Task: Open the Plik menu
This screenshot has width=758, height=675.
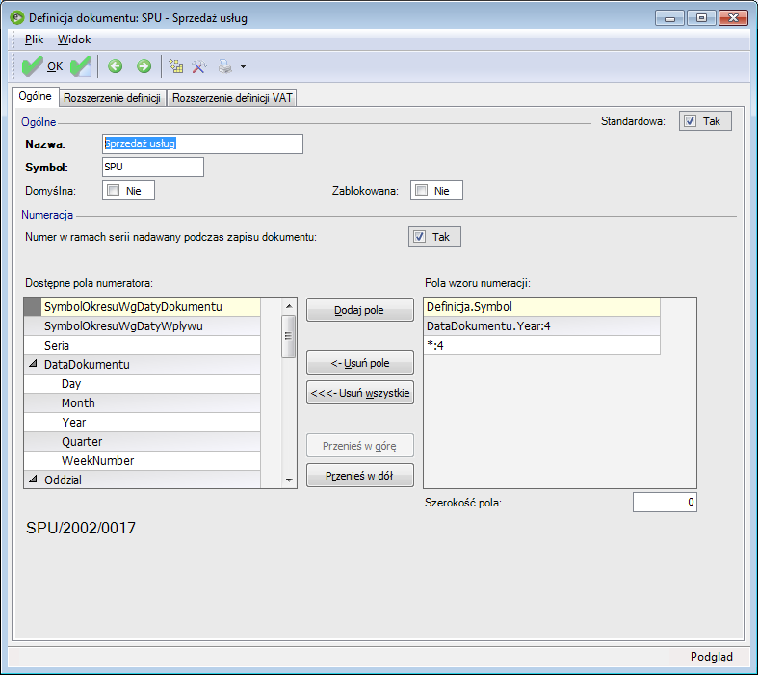Action: coord(34,39)
